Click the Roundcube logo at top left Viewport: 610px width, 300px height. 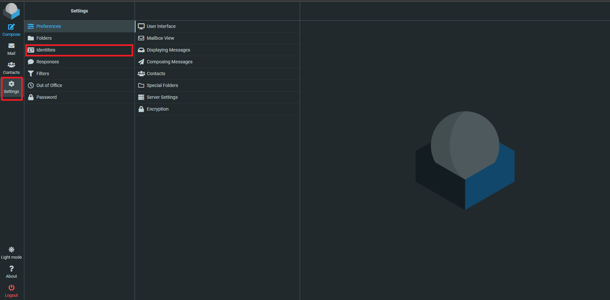tap(11, 11)
